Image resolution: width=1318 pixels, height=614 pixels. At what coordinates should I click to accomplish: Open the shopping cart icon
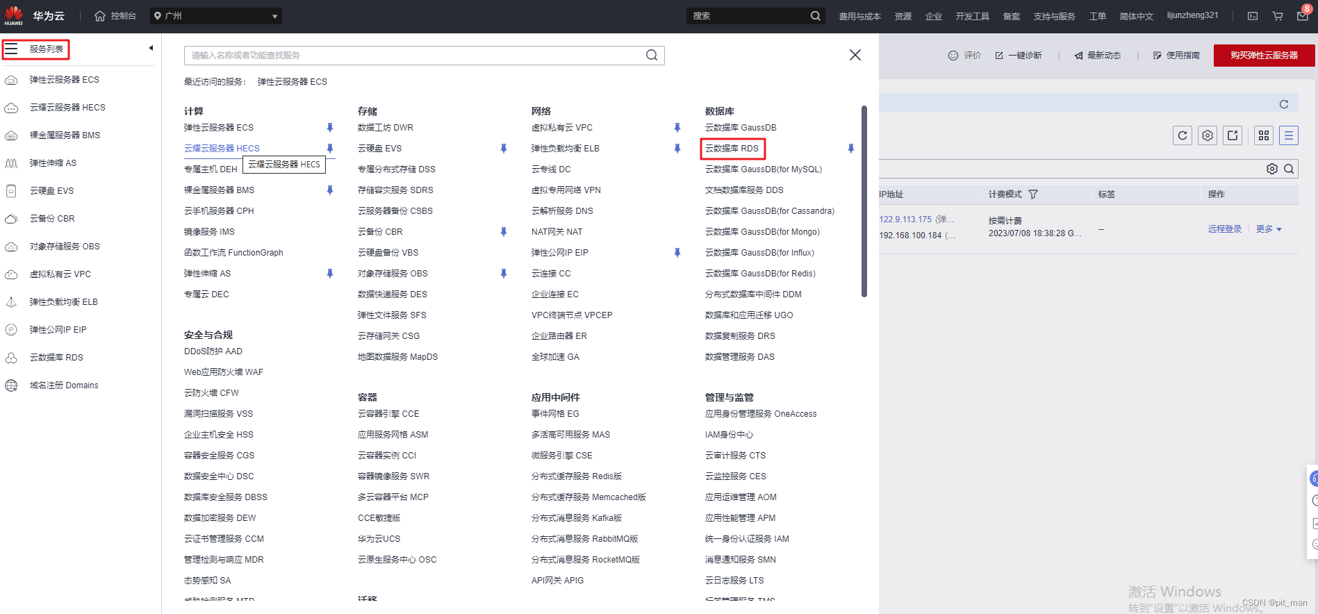point(1278,16)
